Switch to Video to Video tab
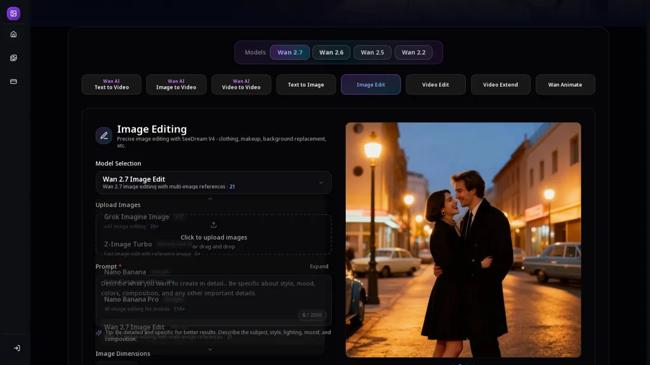650x365 pixels. pyautogui.click(x=241, y=84)
